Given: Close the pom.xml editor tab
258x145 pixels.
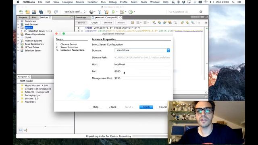Looking at the screenshot, I should click(x=121, y=17).
